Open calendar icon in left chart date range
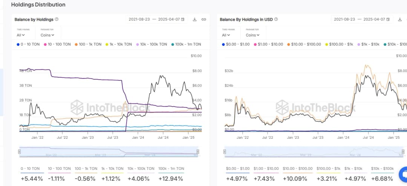The width and height of the screenshot is (407, 186). tap(183, 19)
